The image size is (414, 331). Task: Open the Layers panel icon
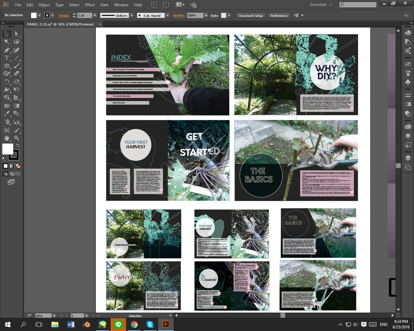click(408, 158)
